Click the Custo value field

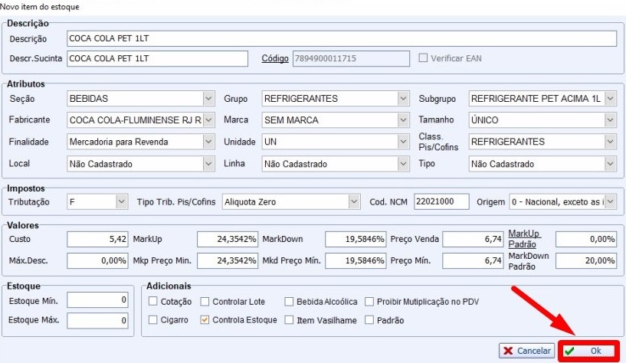97,240
